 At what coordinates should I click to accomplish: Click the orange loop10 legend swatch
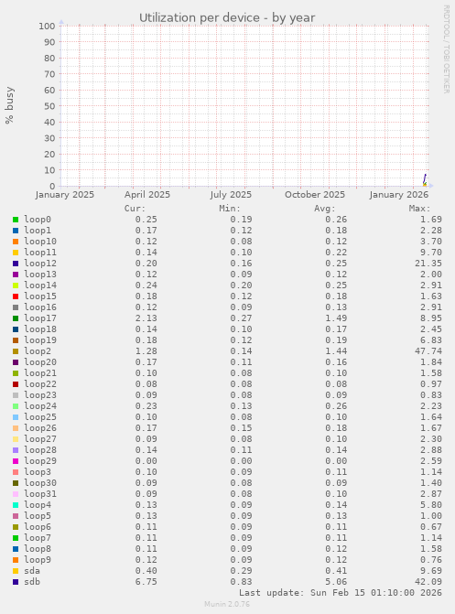pos(16,242)
